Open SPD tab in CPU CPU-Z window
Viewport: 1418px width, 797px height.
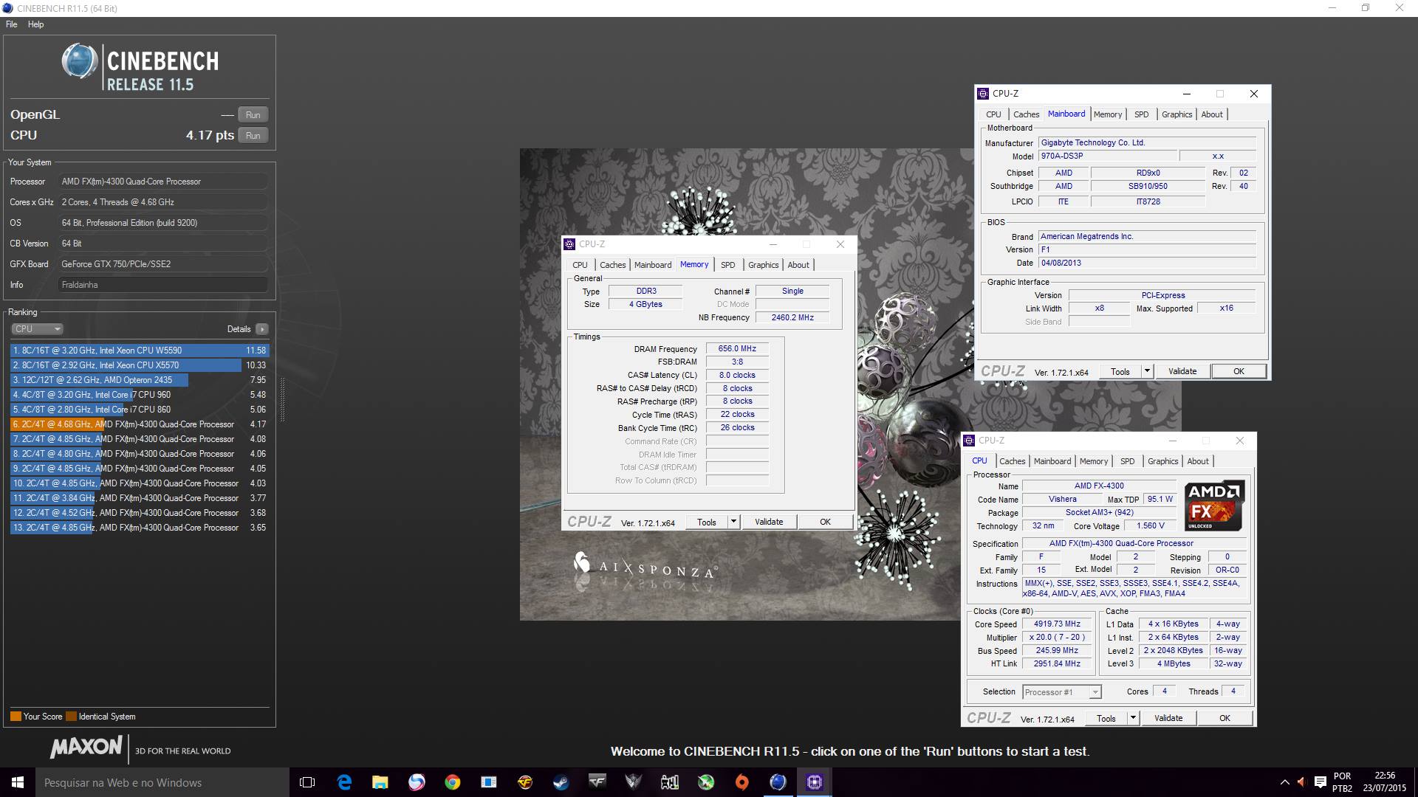1127,461
